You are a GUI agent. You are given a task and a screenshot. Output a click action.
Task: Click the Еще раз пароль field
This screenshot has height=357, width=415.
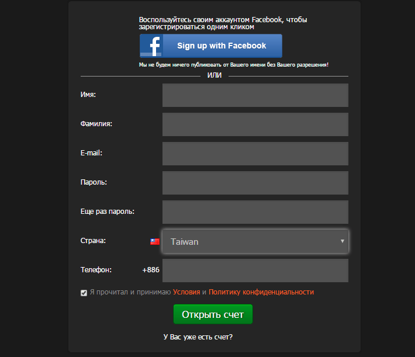pos(255,212)
